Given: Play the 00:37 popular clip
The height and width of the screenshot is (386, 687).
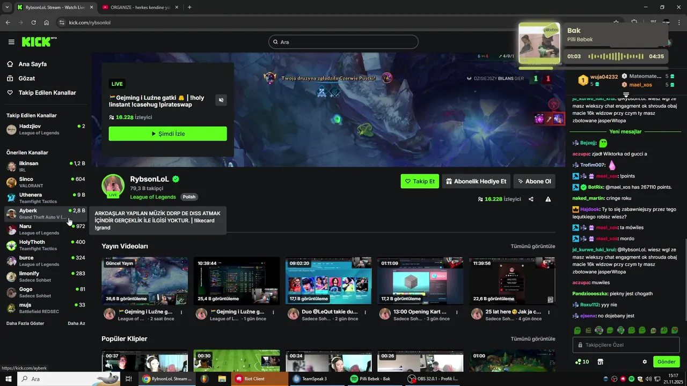Looking at the screenshot, I should coord(145,361).
